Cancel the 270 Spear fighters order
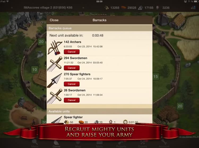Screen dimensions: 199x148 [x=72, y=84]
